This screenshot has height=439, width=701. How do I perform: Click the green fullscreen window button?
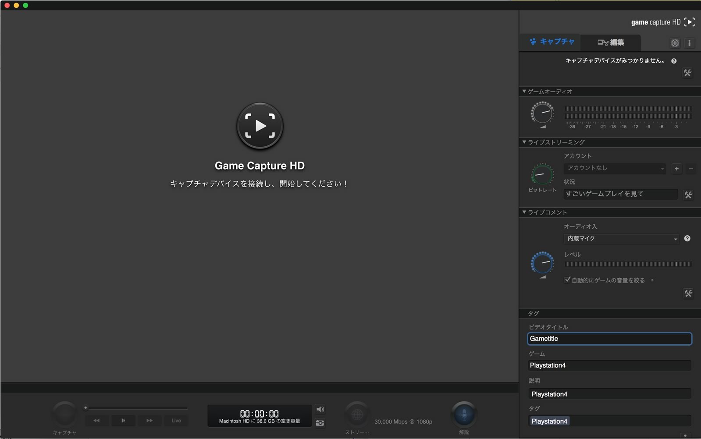click(25, 5)
